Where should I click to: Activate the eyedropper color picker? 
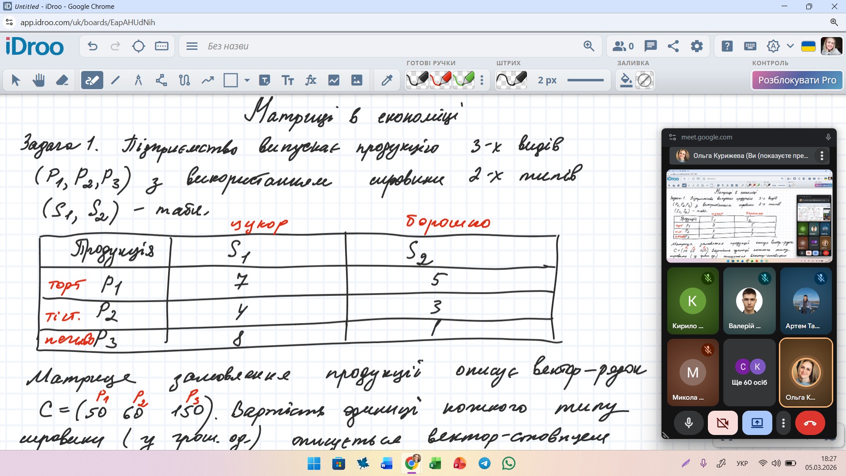pyautogui.click(x=387, y=80)
